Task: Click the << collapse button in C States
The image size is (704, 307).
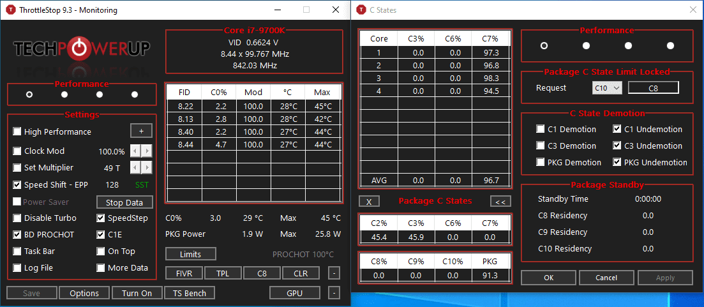Action: click(x=500, y=202)
